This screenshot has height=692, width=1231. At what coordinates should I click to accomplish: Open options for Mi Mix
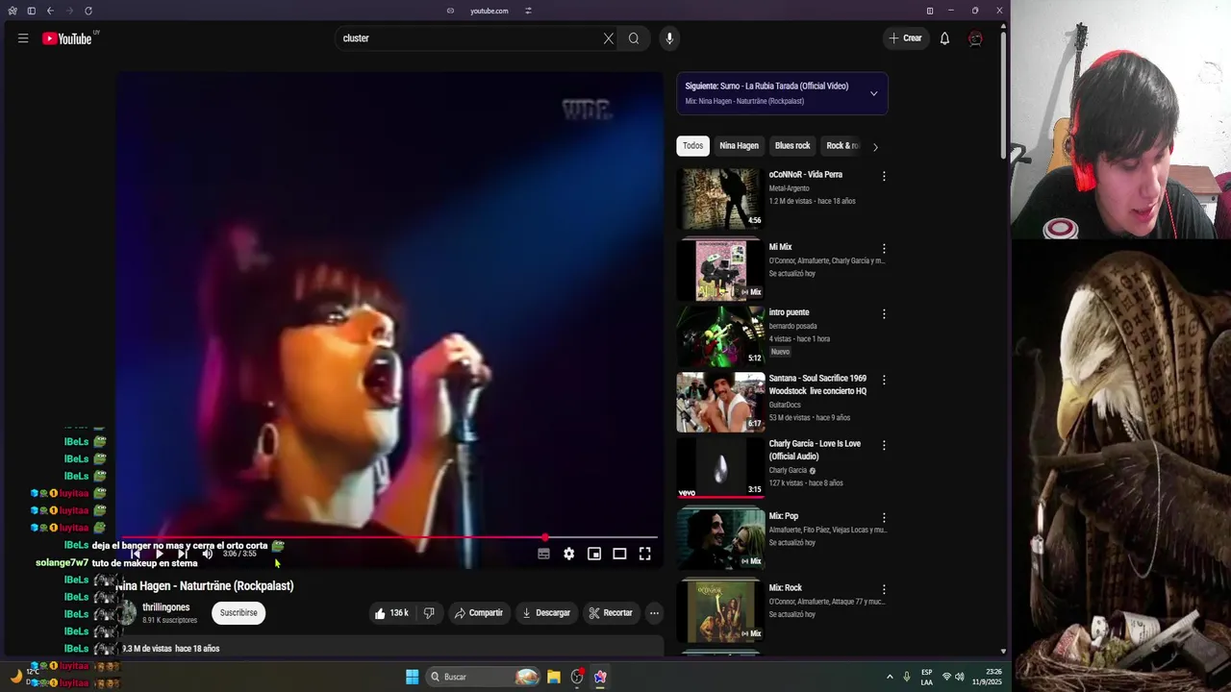884,248
